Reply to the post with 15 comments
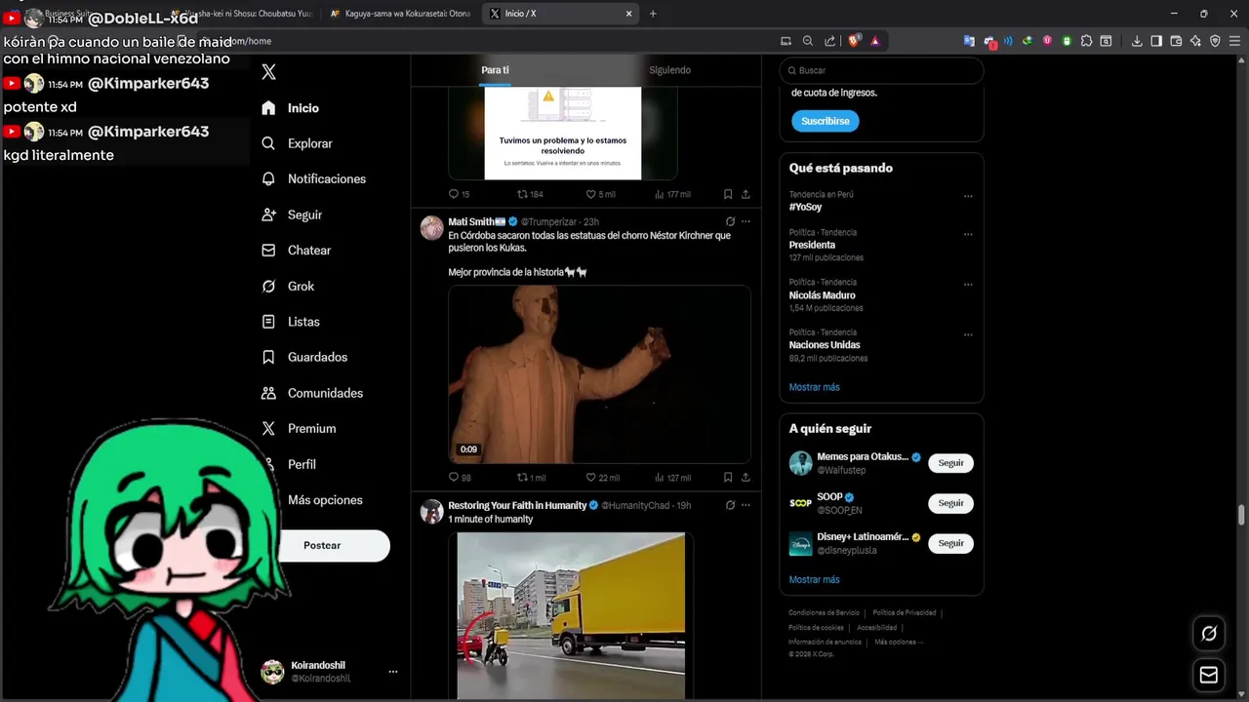The height and width of the screenshot is (702, 1249). [x=454, y=194]
